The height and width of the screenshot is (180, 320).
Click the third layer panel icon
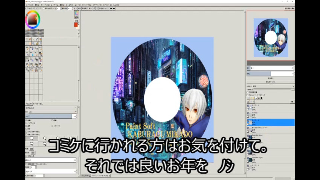pos(253,98)
